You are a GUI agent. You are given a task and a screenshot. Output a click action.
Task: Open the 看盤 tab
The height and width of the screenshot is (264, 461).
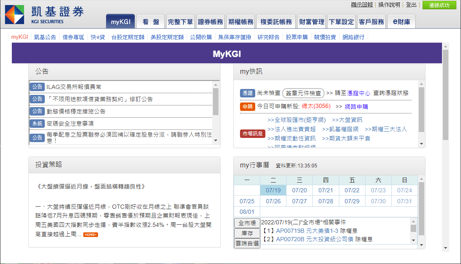(x=150, y=22)
